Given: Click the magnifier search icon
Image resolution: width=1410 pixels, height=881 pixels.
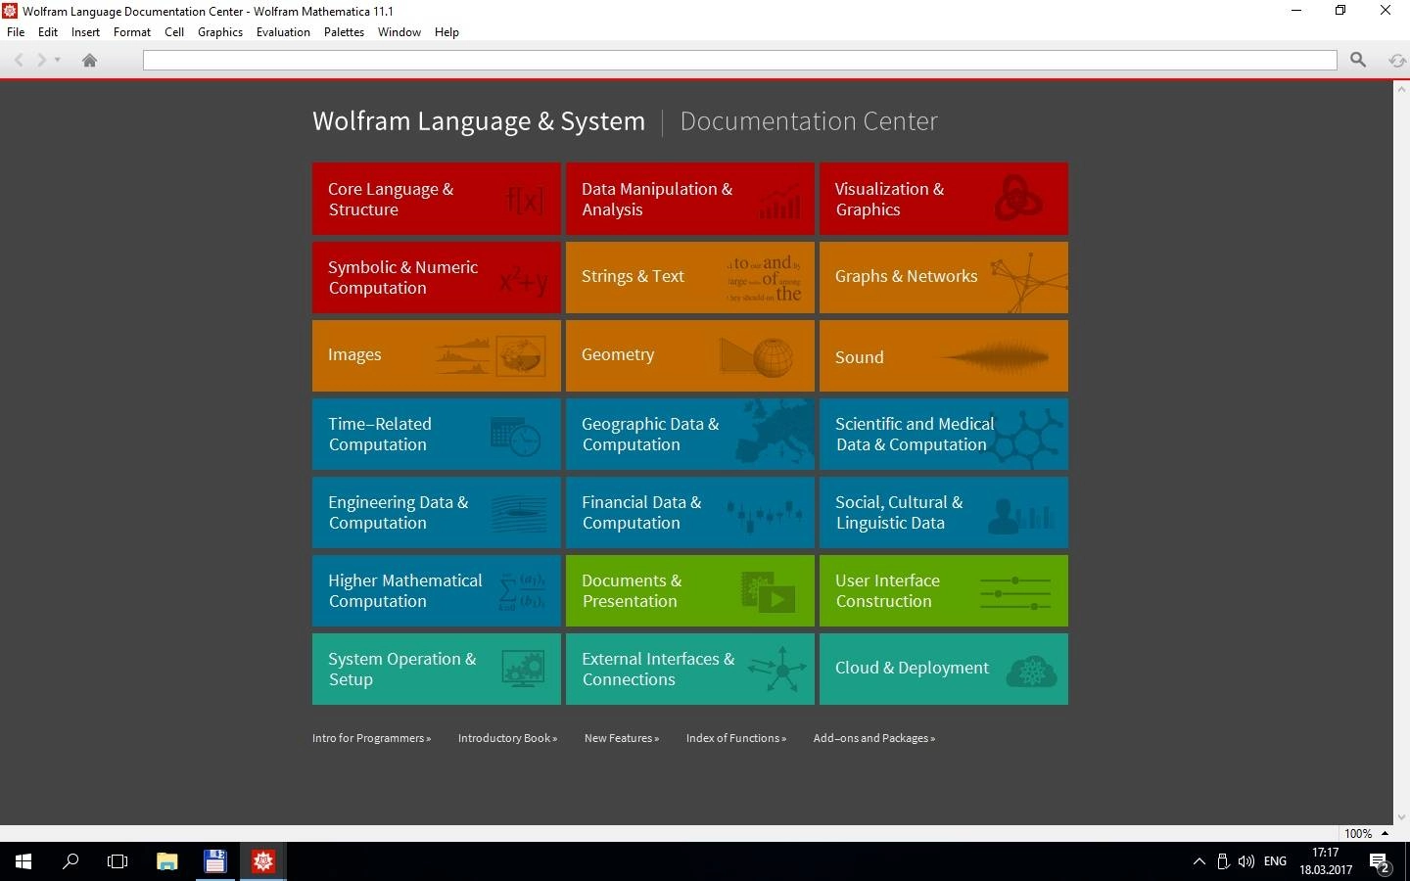Looking at the screenshot, I should tap(1358, 61).
